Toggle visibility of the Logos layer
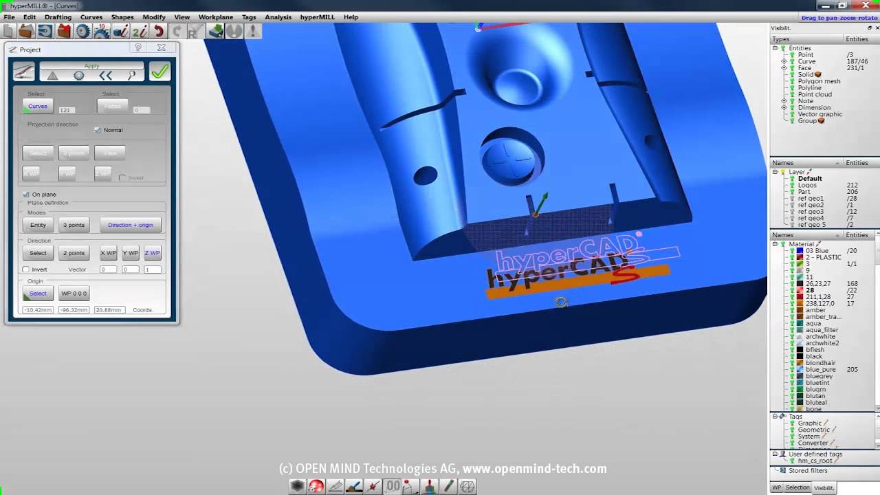This screenshot has width=880, height=495. tap(792, 185)
